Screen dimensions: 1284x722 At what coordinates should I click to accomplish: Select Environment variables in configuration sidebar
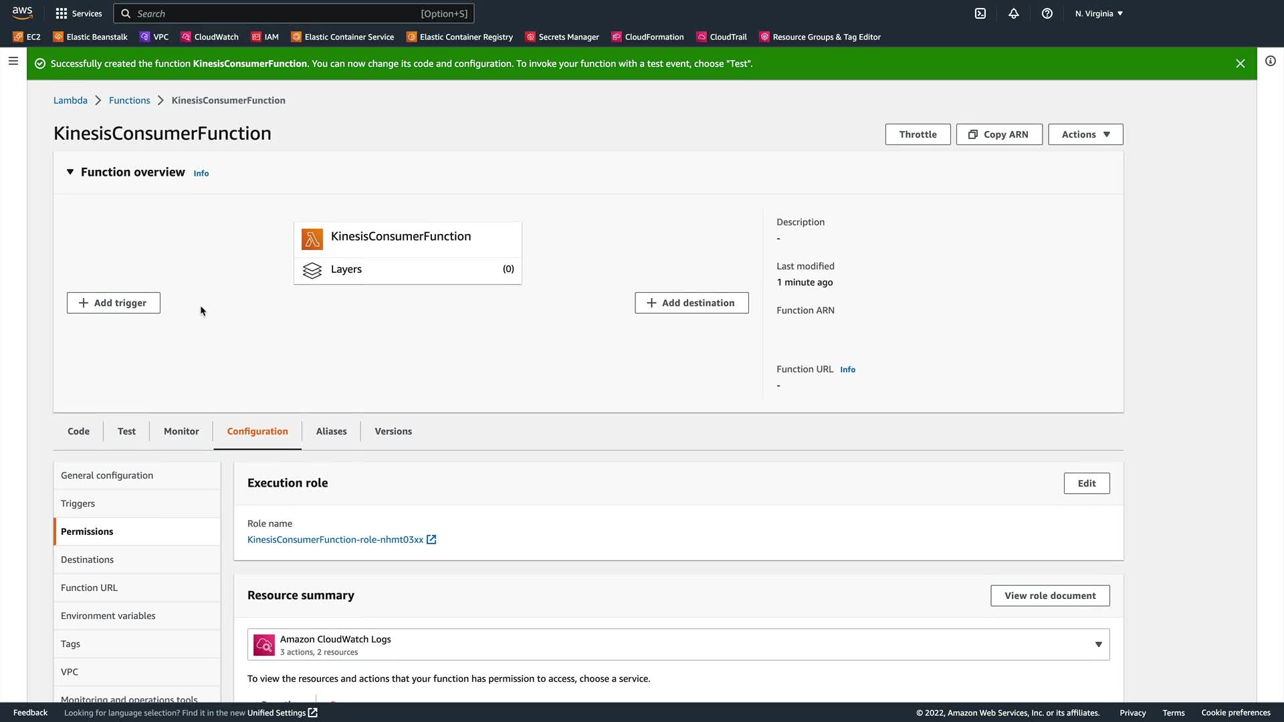108,616
